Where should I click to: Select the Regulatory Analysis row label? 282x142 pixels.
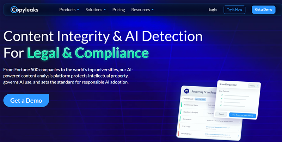pyautogui.click(x=191, y=112)
